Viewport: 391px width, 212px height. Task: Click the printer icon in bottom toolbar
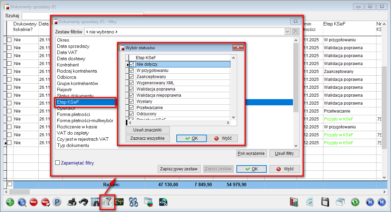[71, 202]
